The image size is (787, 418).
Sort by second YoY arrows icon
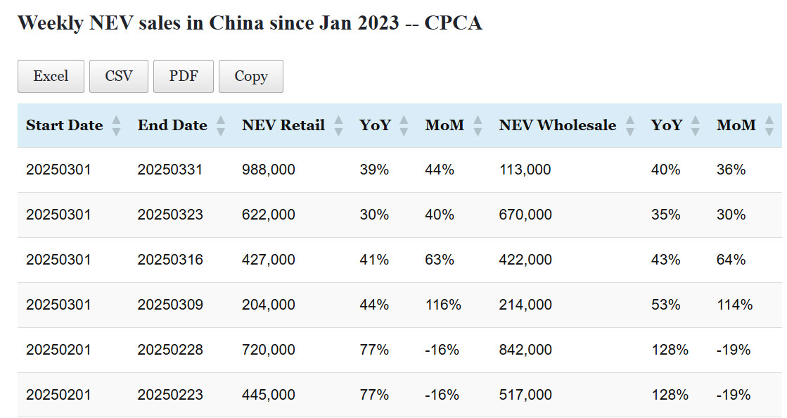[x=696, y=126]
